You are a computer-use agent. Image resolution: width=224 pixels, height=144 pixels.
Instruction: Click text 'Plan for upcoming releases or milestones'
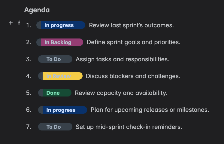point(150,110)
